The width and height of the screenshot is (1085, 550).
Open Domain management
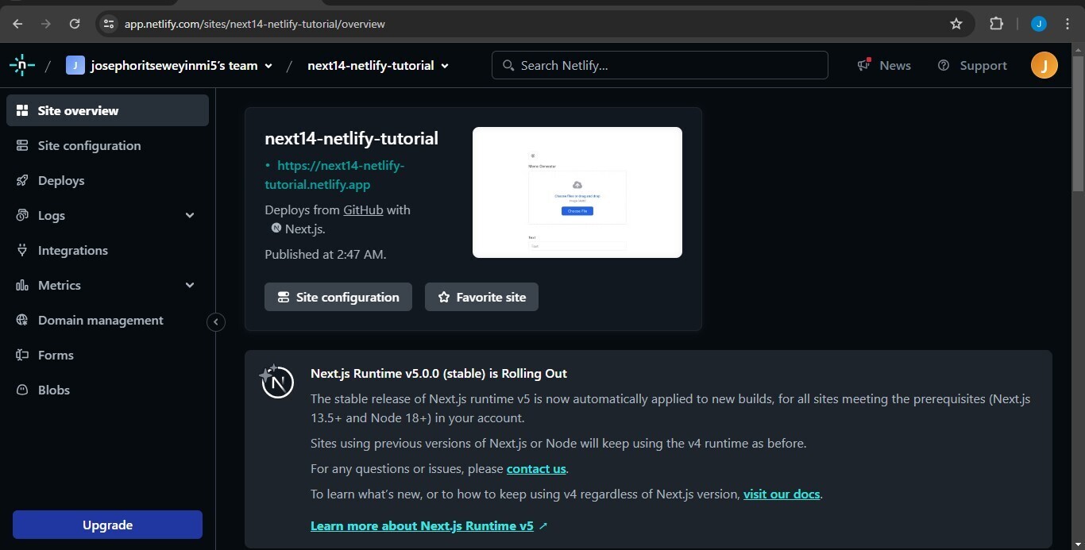pos(107,320)
